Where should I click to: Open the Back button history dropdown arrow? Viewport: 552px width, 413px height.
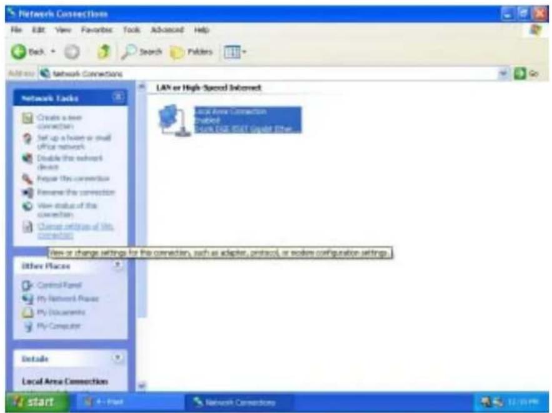click(x=53, y=52)
